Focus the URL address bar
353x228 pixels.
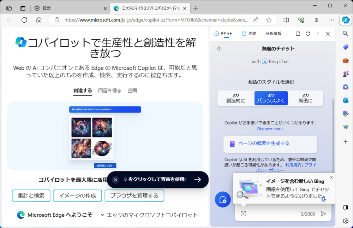[156, 20]
